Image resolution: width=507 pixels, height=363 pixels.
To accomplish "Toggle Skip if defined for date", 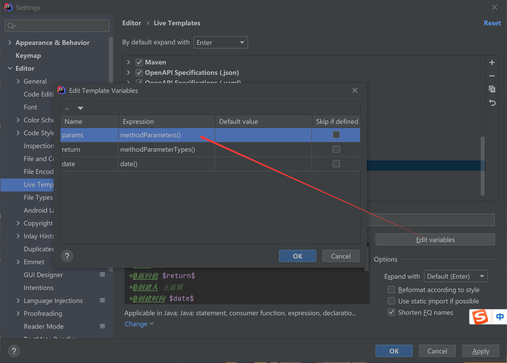I will point(336,164).
